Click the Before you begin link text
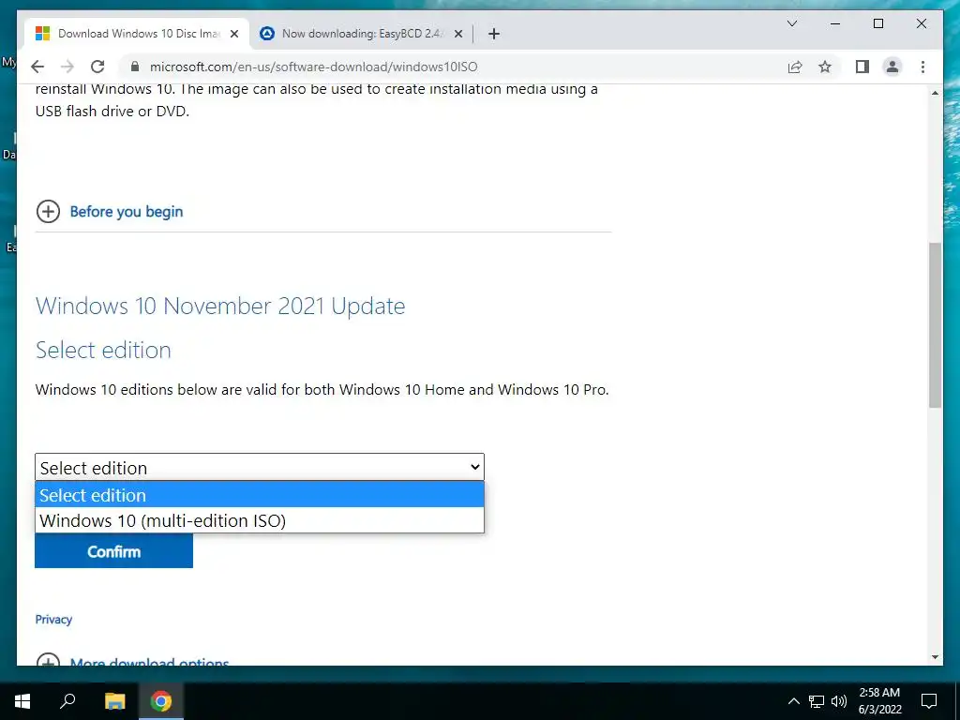The width and height of the screenshot is (960, 720). 127,211
